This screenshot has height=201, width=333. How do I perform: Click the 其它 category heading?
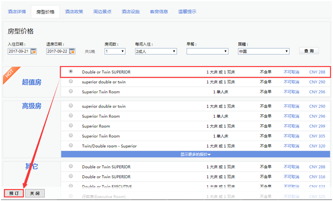tap(32, 166)
